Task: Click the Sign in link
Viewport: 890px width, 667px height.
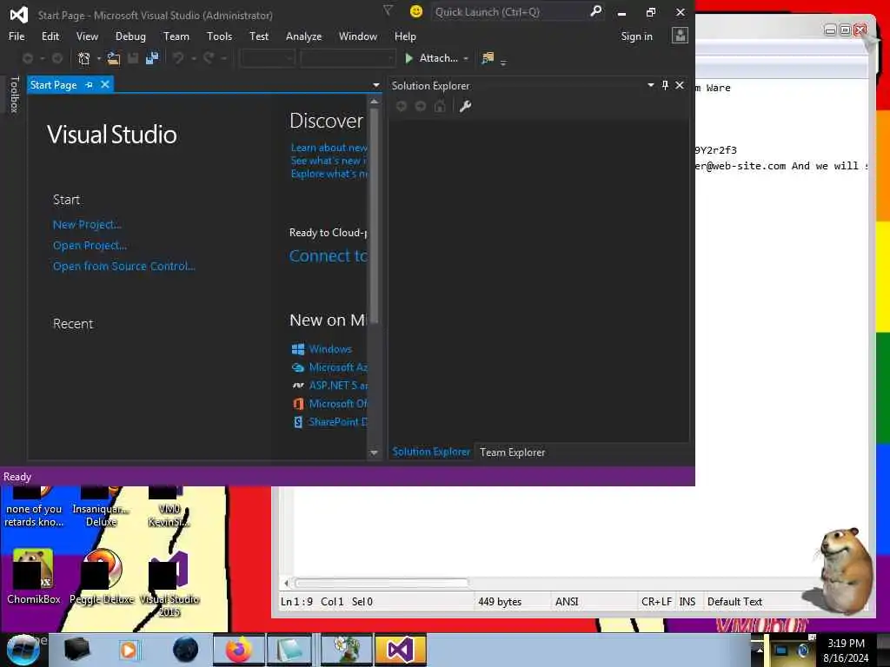Action: click(x=636, y=36)
